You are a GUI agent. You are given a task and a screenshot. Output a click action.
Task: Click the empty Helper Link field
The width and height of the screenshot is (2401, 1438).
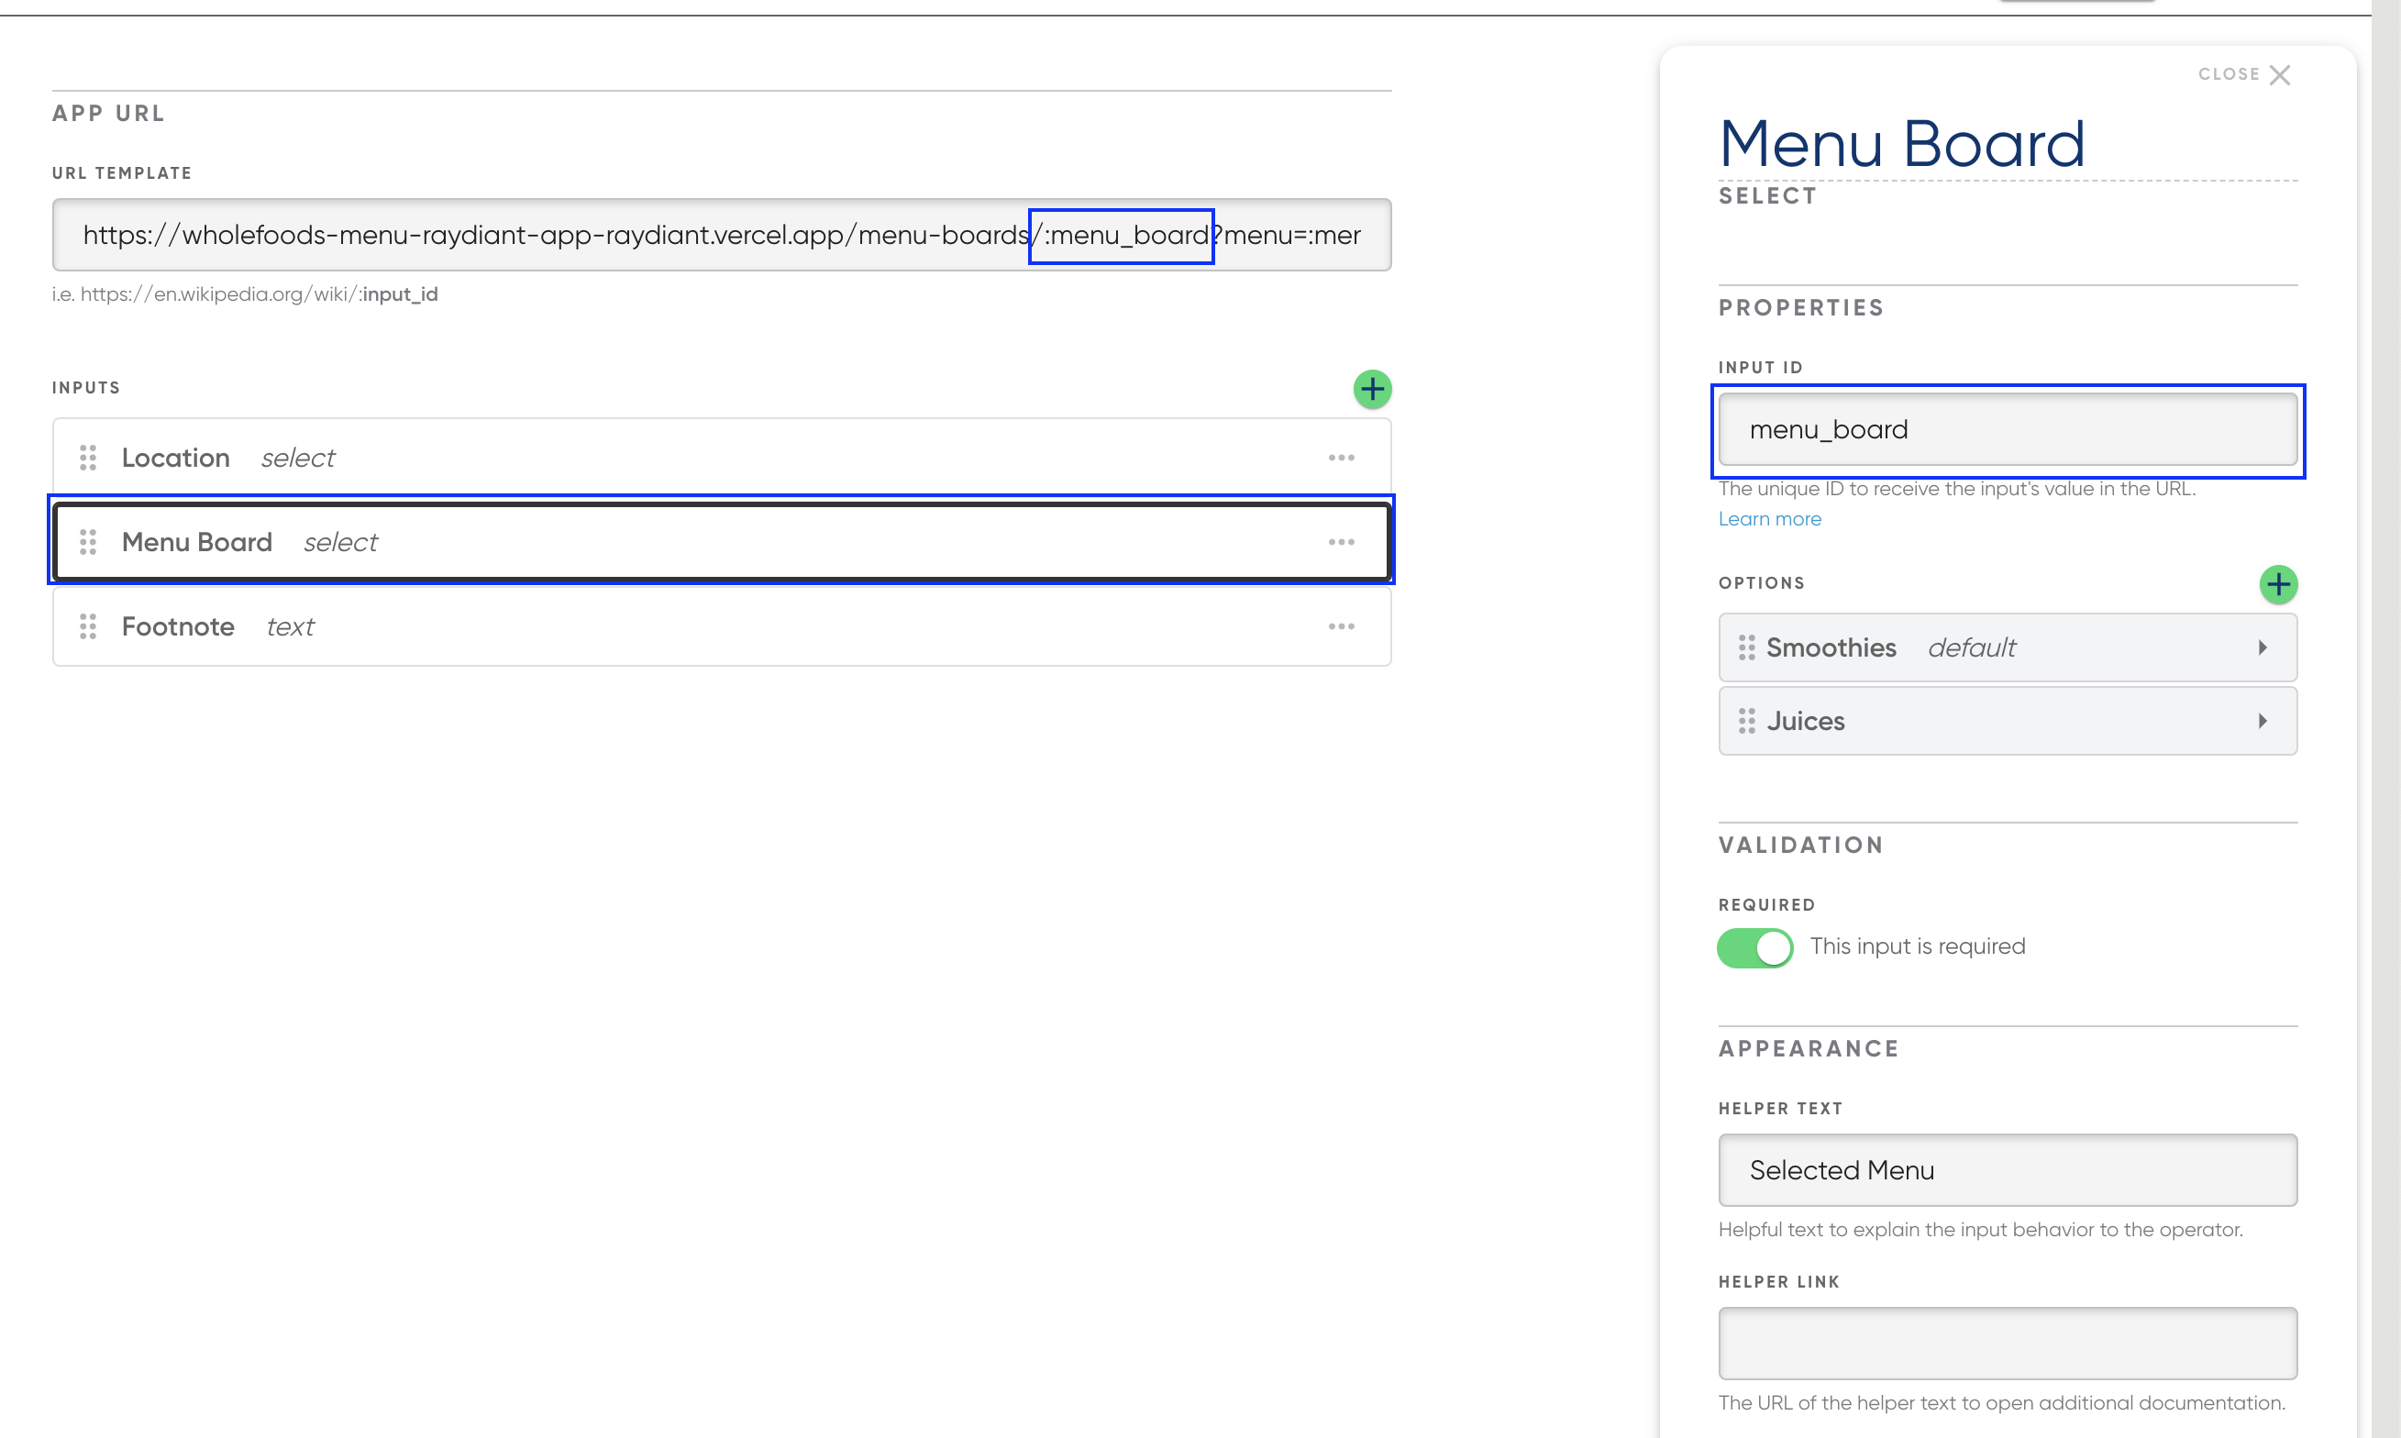tap(2007, 1344)
